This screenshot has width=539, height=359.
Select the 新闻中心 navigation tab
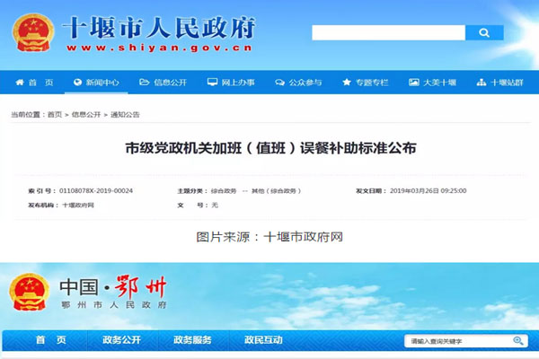[102, 83]
